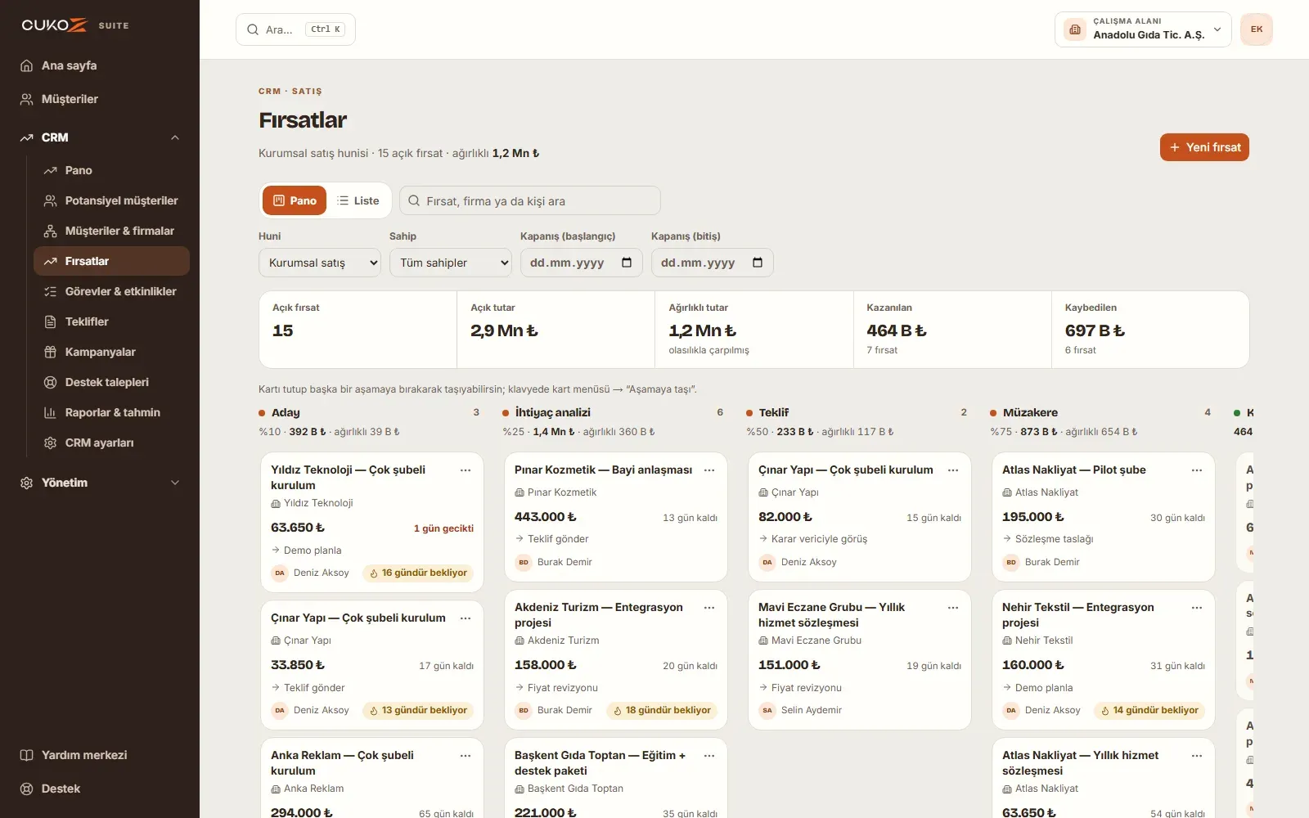
Task: Click the Kapanış (başlangıç) date field
Action: point(582,263)
